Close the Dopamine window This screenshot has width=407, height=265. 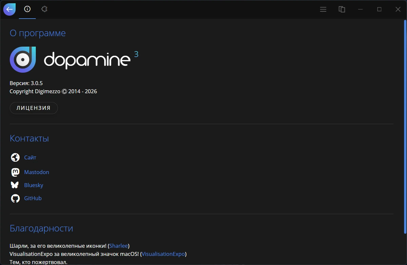(x=398, y=10)
